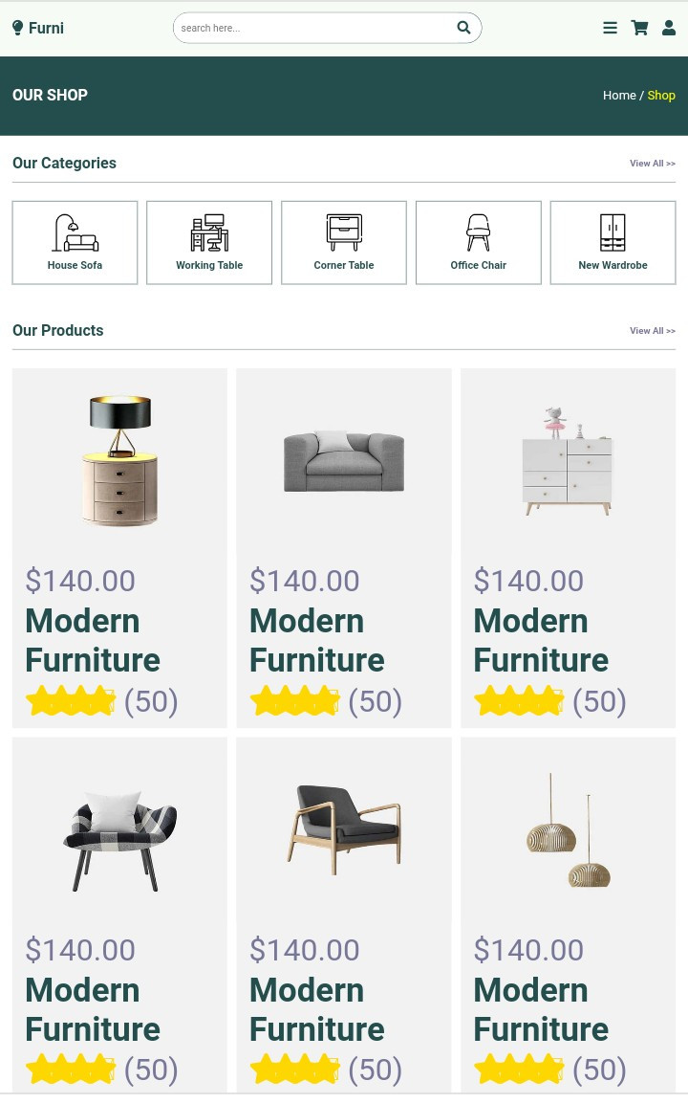688x1103 pixels.
Task: Open the plaid chair product image
Action: 119,829
